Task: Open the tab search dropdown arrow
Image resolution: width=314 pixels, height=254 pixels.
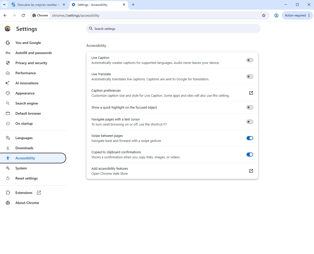Action: click(4, 5)
